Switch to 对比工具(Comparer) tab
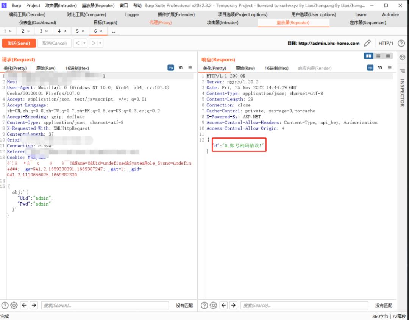The height and width of the screenshot is (320, 409). [86, 15]
